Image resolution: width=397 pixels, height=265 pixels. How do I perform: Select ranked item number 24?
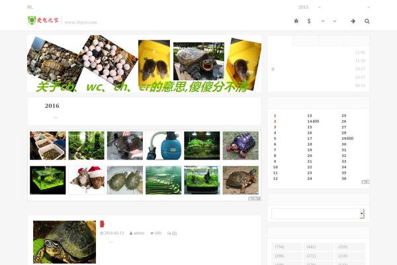(310, 178)
